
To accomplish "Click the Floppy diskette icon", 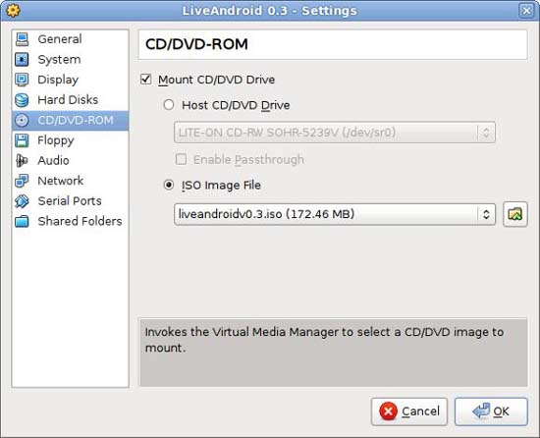I will 22,140.
